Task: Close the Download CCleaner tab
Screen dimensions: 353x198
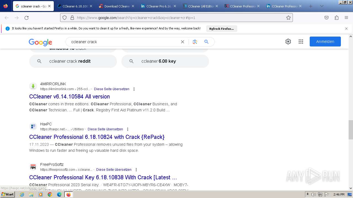Action: [x=133, y=6]
